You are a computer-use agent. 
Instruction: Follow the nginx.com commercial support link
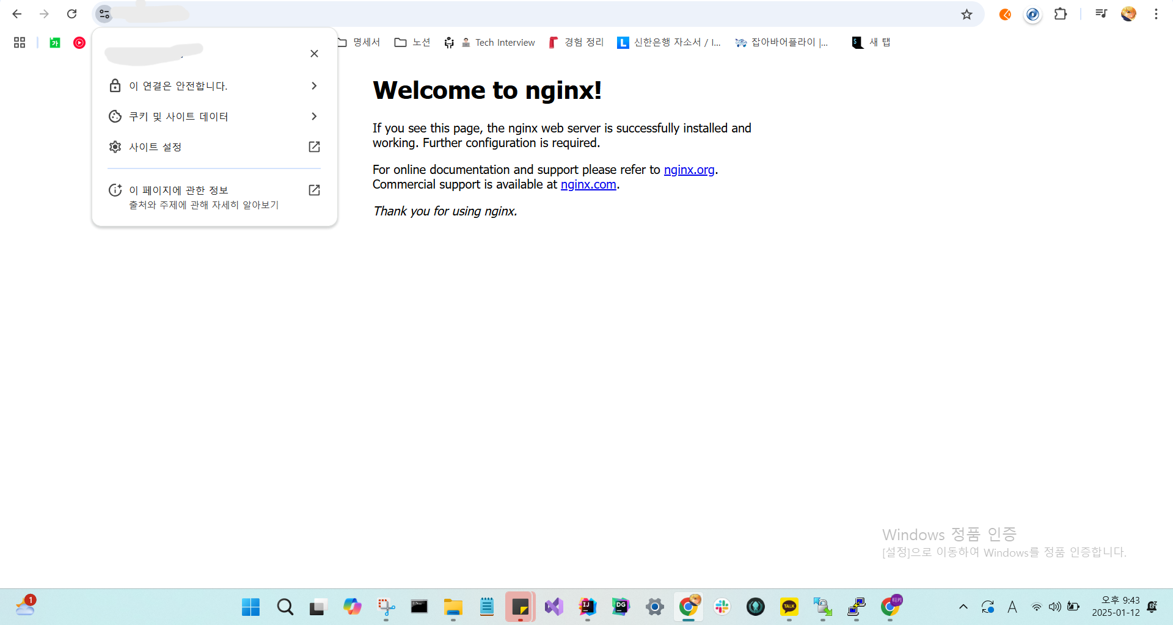588,184
